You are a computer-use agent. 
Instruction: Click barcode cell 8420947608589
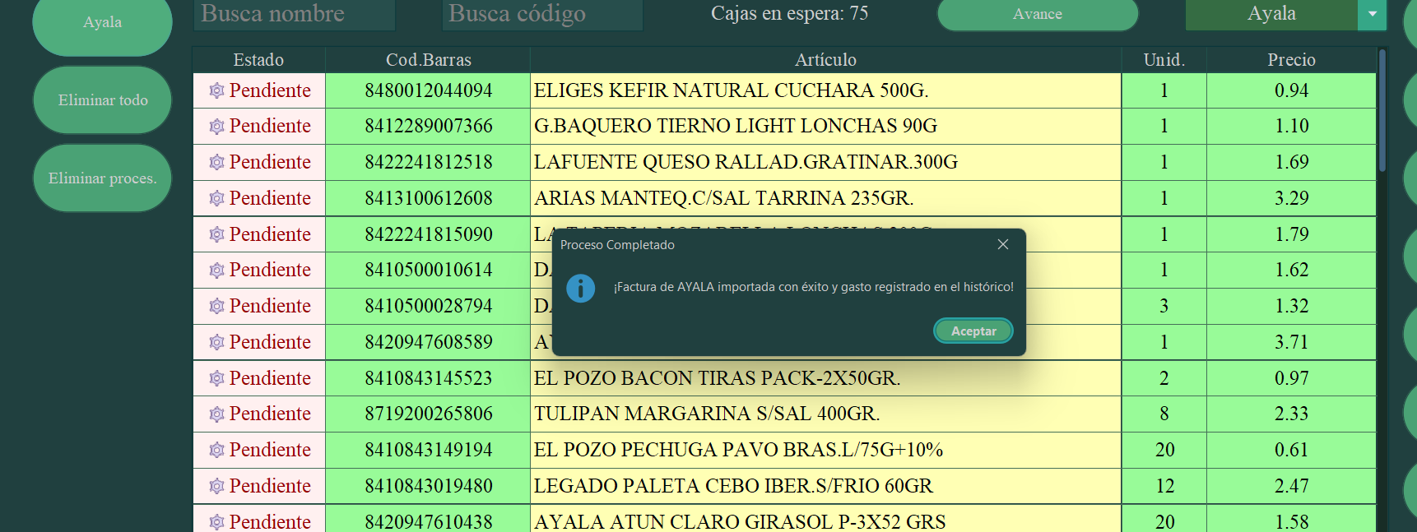pyautogui.click(x=428, y=342)
